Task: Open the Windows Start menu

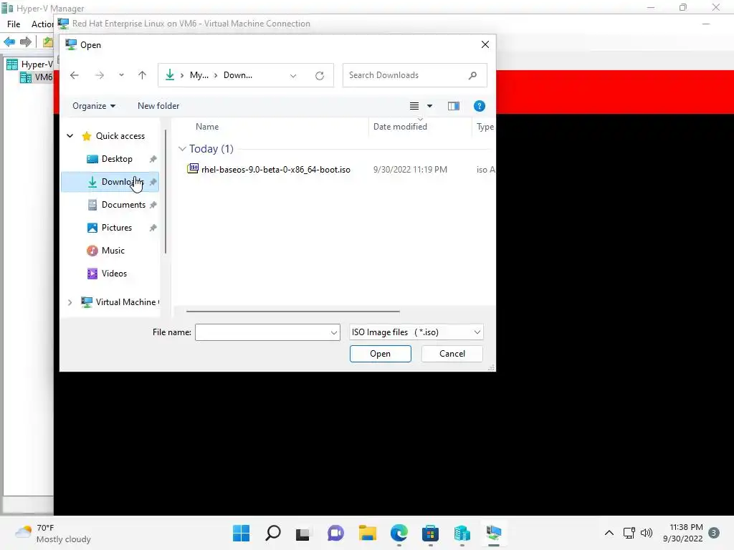Action: point(241,533)
